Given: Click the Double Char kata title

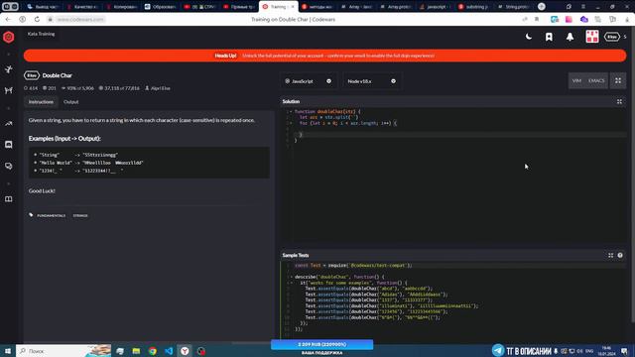Looking at the screenshot, I should click(58, 75).
